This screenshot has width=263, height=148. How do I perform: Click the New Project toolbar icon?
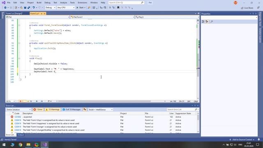pos(16,7)
